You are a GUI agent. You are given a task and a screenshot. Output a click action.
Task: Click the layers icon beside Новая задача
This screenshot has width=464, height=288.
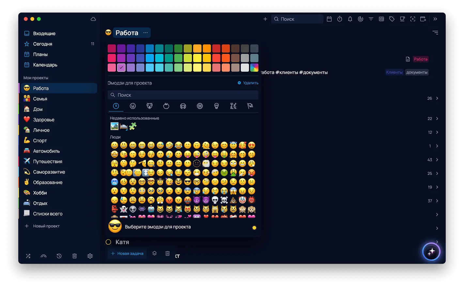pos(155,253)
